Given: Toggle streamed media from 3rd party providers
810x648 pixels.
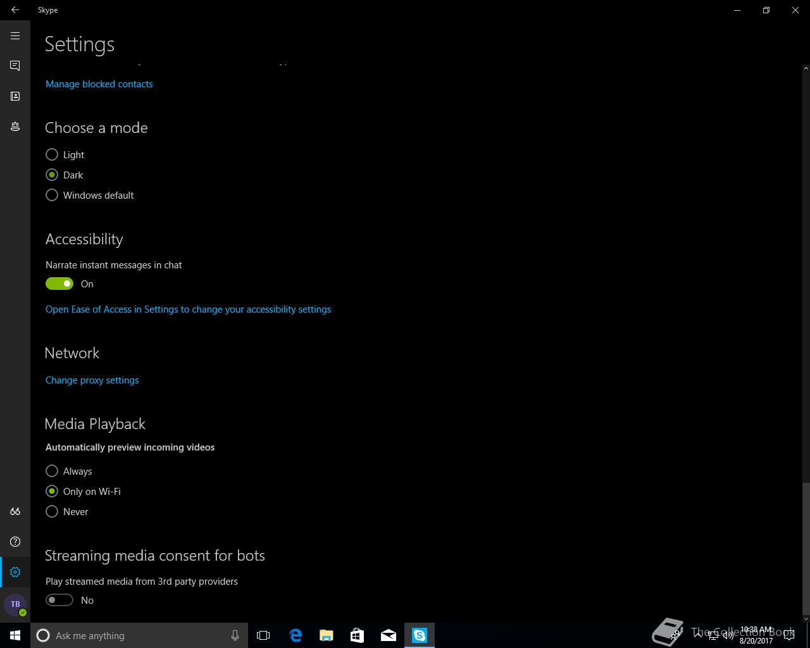Looking at the screenshot, I should [59, 601].
